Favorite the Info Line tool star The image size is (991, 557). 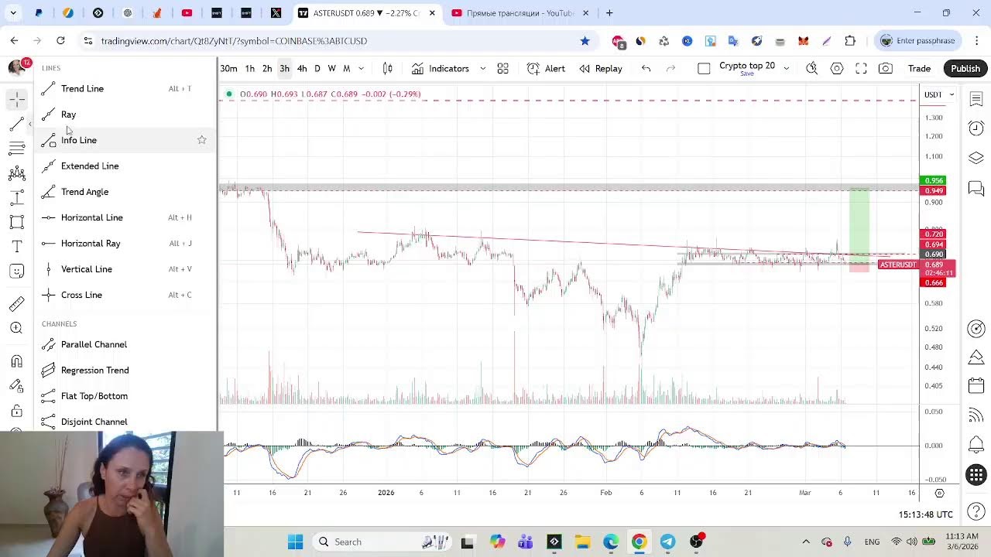click(201, 140)
